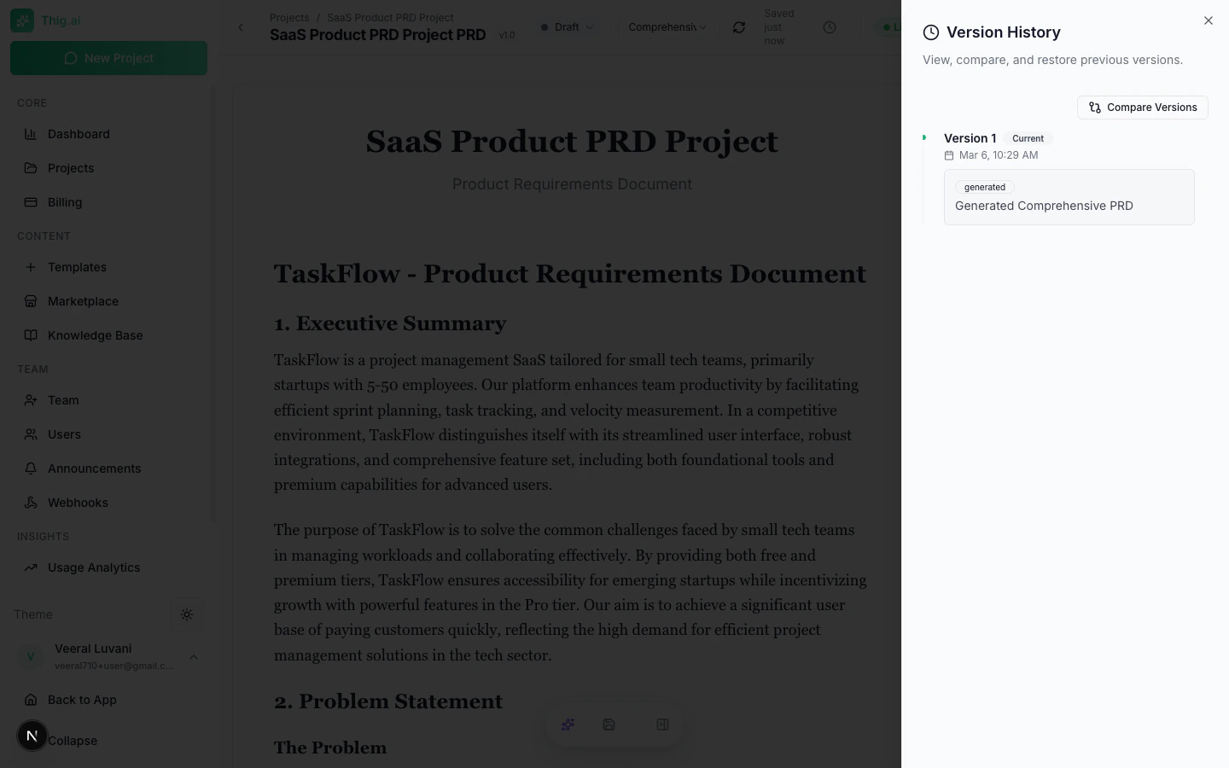Click the Knowledge Base book icon
This screenshot has width=1229, height=768.
[31, 335]
